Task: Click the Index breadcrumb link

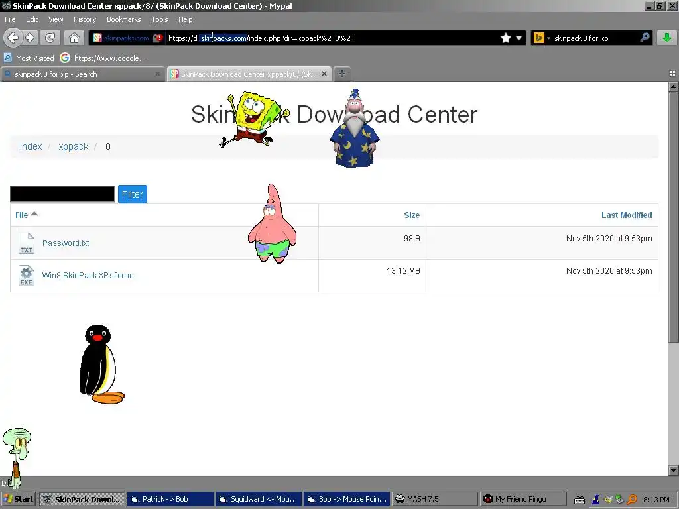Action: [x=31, y=146]
